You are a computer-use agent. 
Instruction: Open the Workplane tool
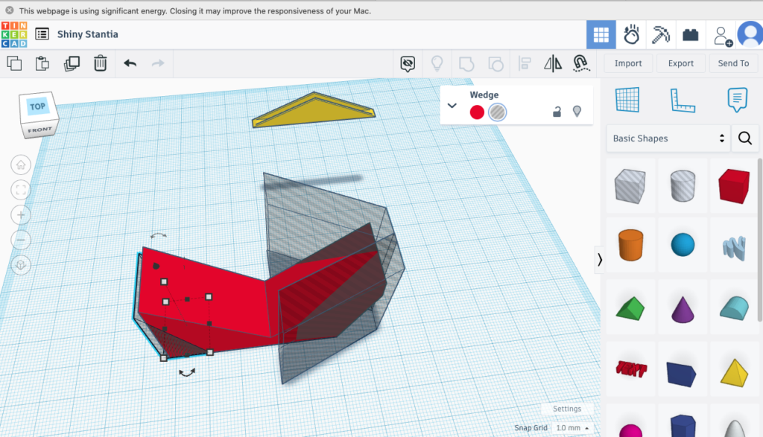627,99
